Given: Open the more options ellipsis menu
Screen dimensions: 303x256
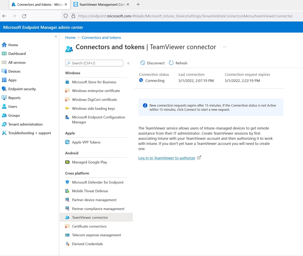Looking at the screenshot, I should (x=225, y=47).
